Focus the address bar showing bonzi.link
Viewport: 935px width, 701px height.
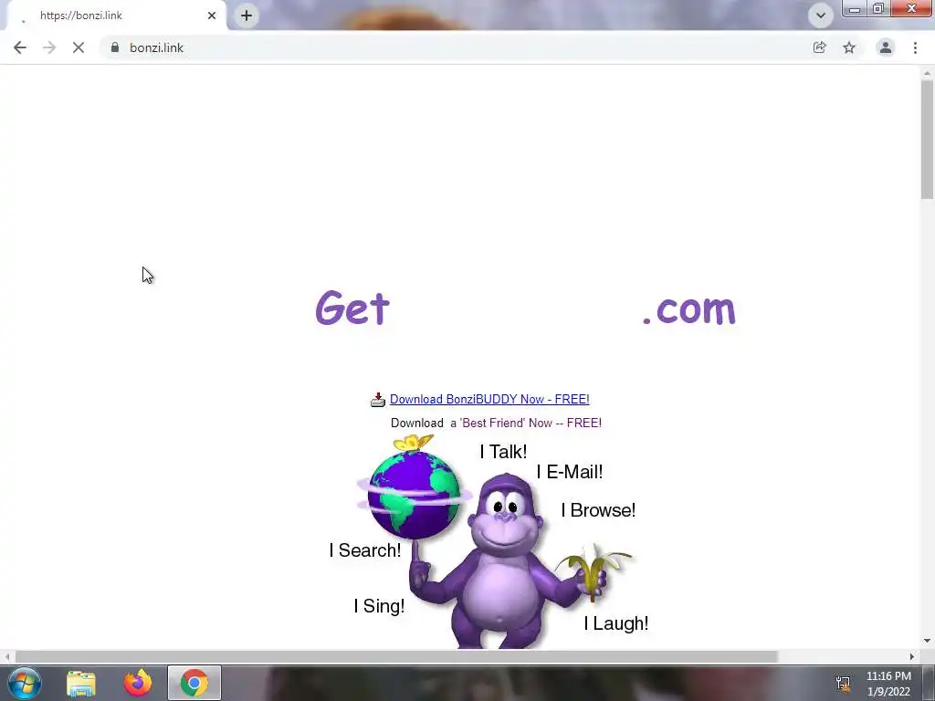click(x=453, y=47)
